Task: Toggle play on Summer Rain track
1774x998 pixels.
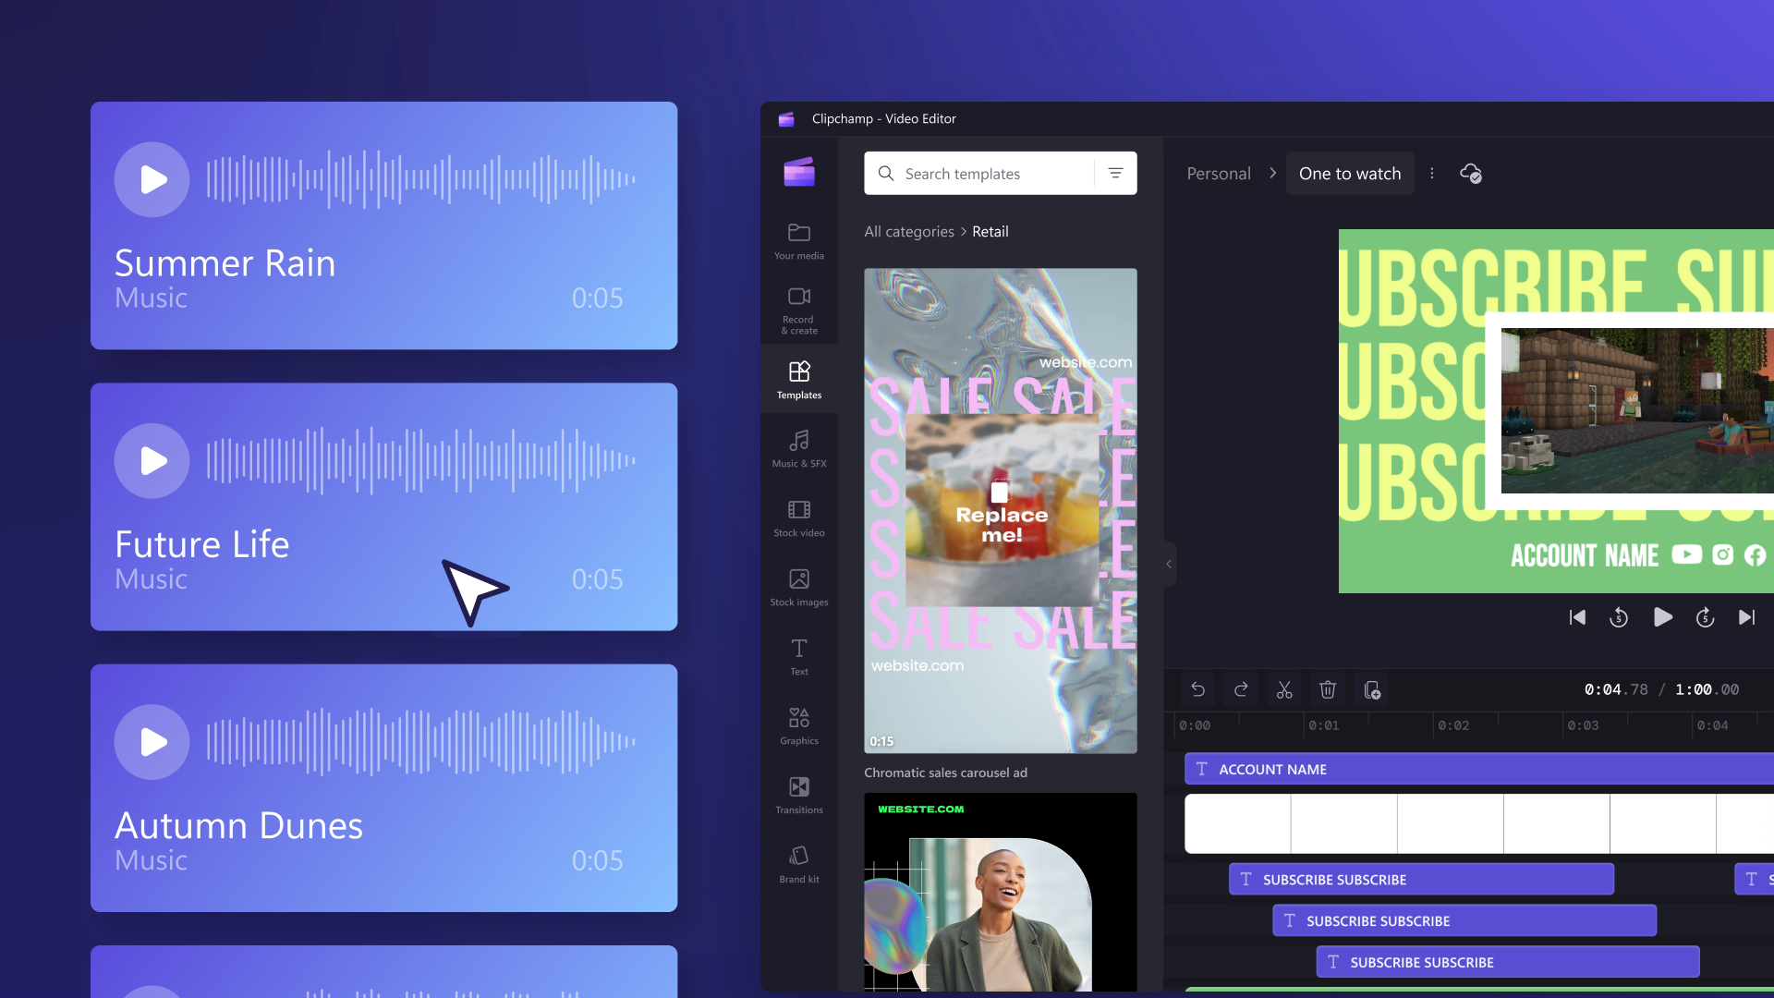Action: (152, 179)
